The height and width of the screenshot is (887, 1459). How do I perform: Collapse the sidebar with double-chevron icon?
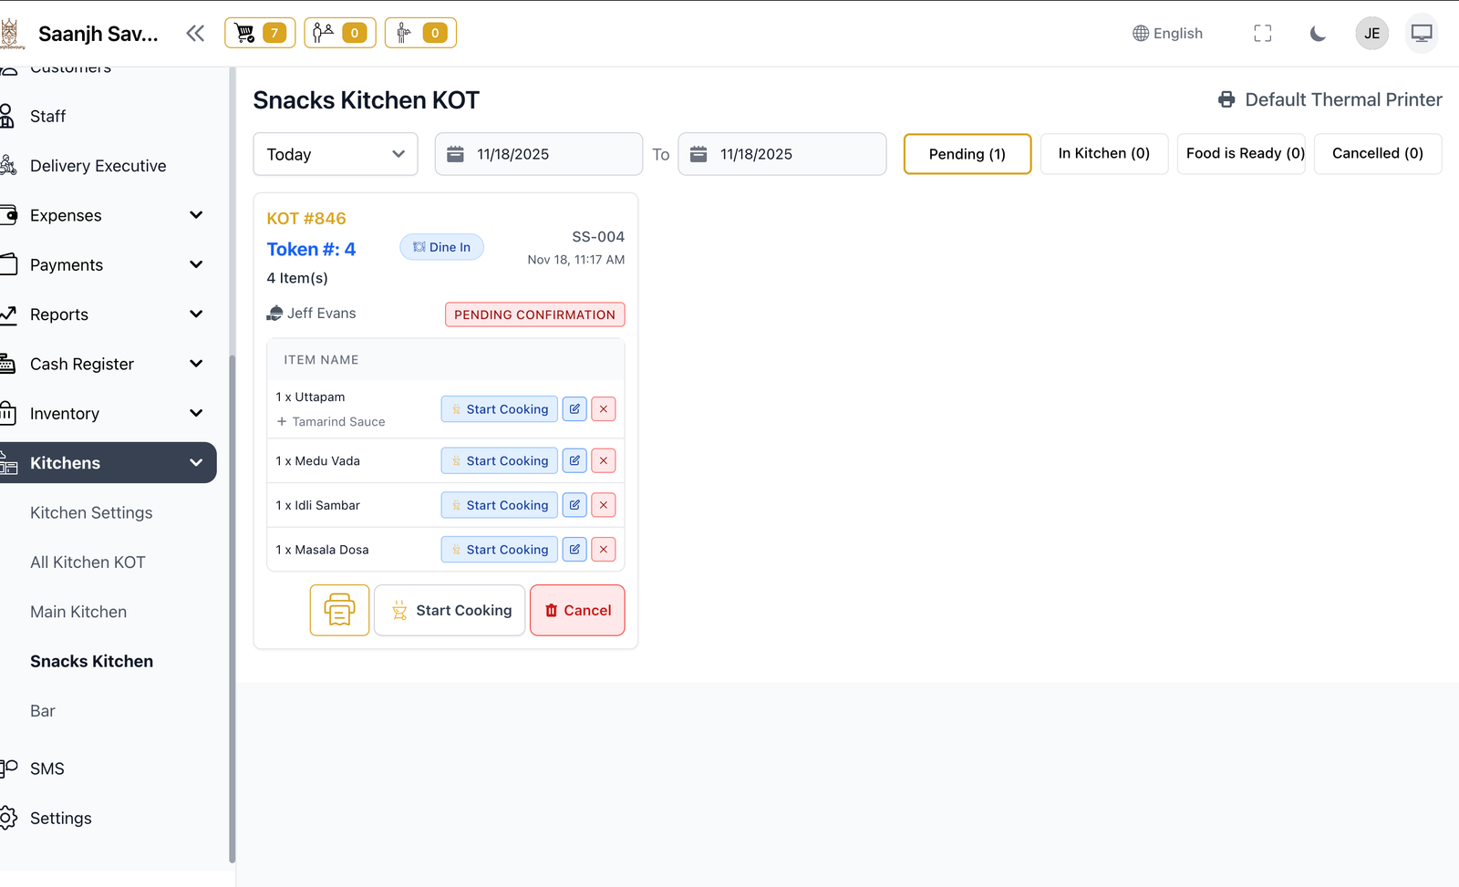pyautogui.click(x=195, y=34)
